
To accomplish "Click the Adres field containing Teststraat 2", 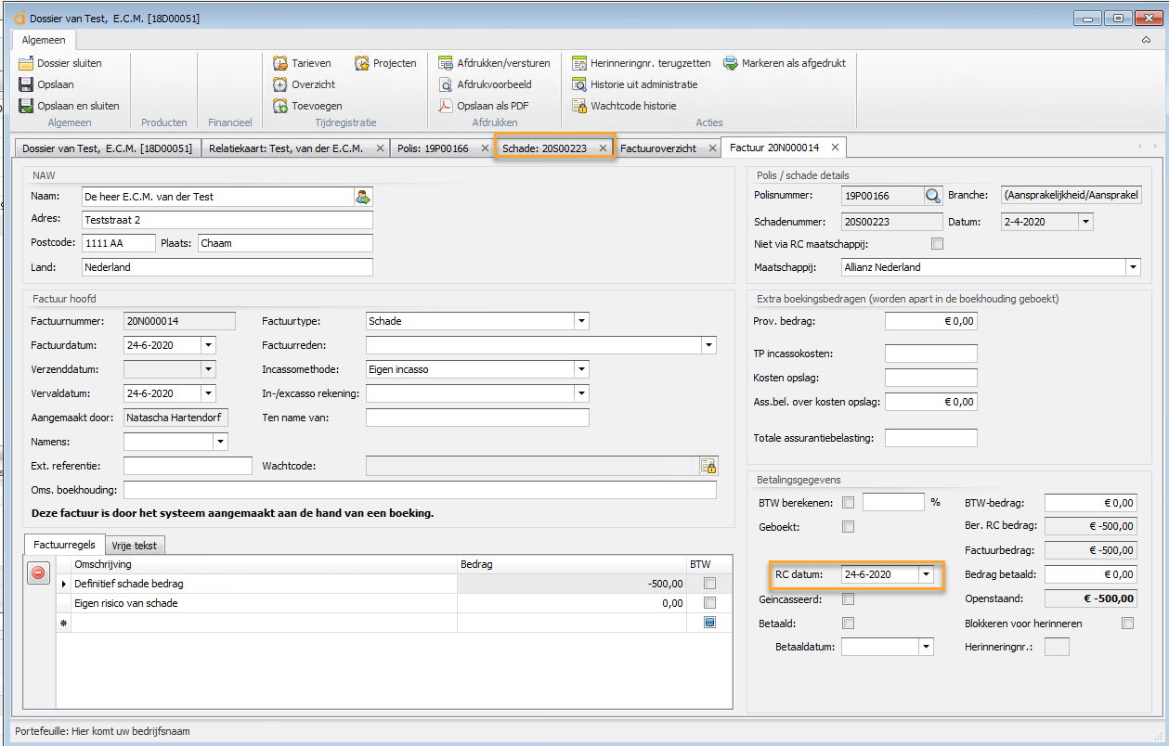I will [227, 220].
